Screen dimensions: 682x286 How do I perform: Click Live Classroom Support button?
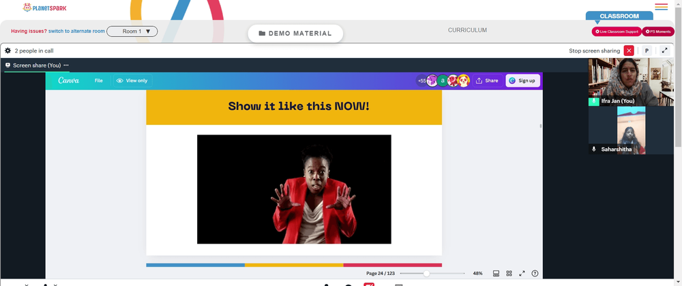(617, 32)
